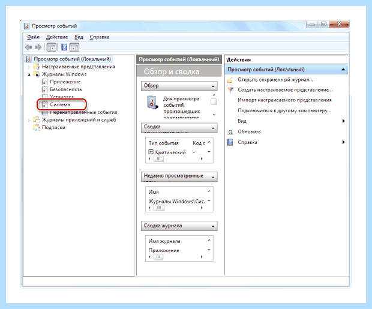Image resolution: width=372 pixels, height=309 pixels.
Task: Click the Настраиваемые представления folder icon
Action: click(x=36, y=67)
